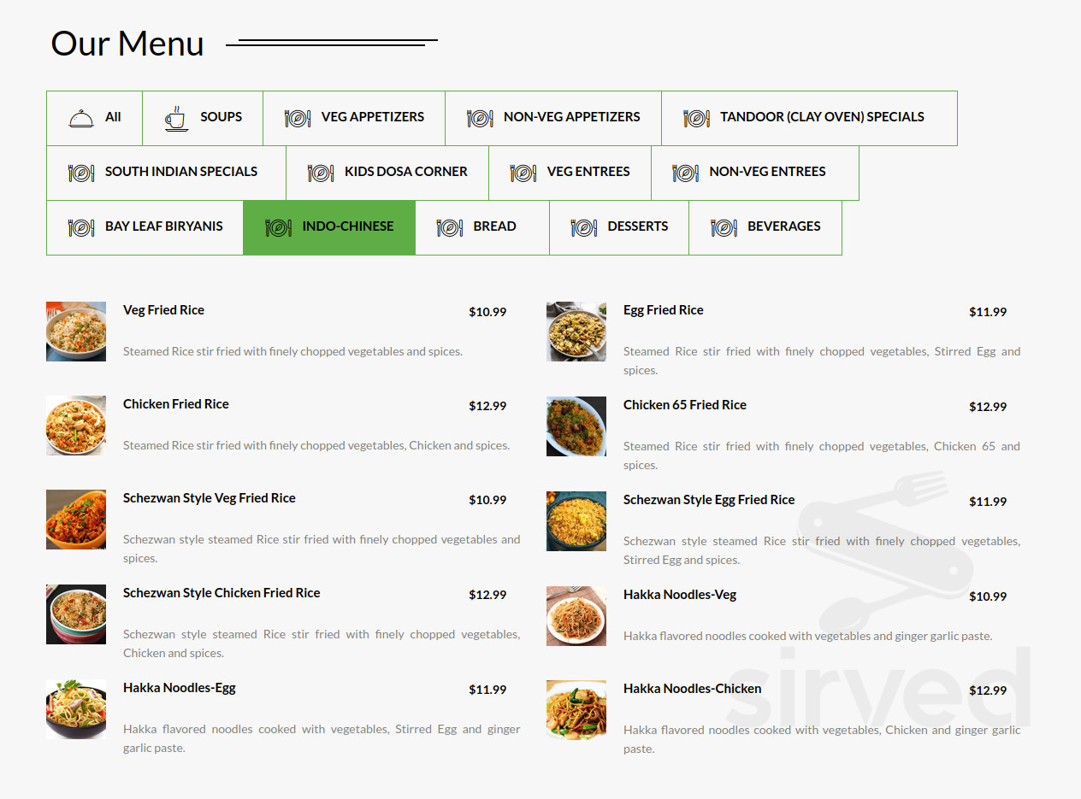The height and width of the screenshot is (799, 1081).
Task: Click the icon on NON-VEG ENTREES tab
Action: tap(685, 172)
